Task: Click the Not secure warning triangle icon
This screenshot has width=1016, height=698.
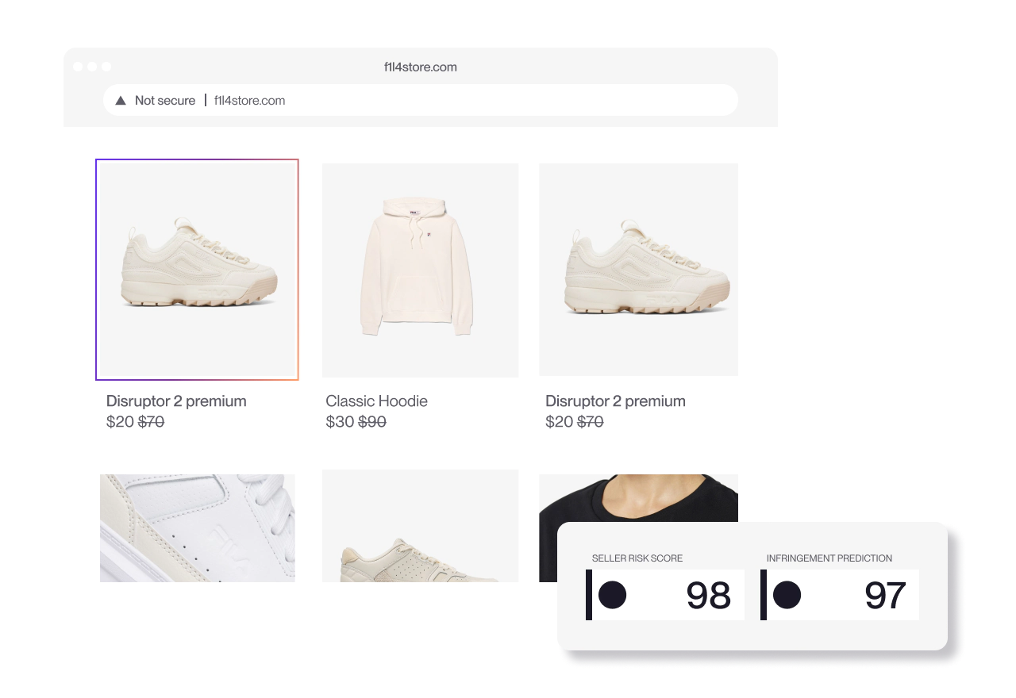Action: pos(121,101)
